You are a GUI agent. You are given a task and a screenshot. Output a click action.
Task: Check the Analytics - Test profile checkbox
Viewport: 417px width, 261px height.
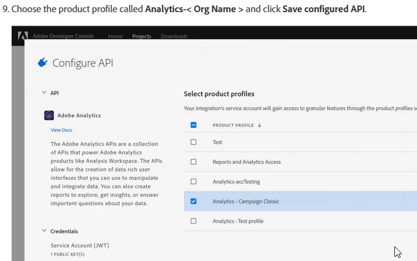click(194, 221)
